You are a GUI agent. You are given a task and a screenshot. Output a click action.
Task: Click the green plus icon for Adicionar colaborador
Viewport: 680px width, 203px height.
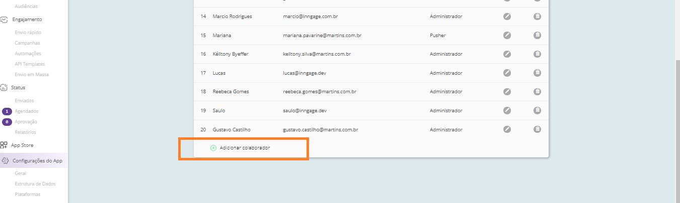pyautogui.click(x=213, y=148)
